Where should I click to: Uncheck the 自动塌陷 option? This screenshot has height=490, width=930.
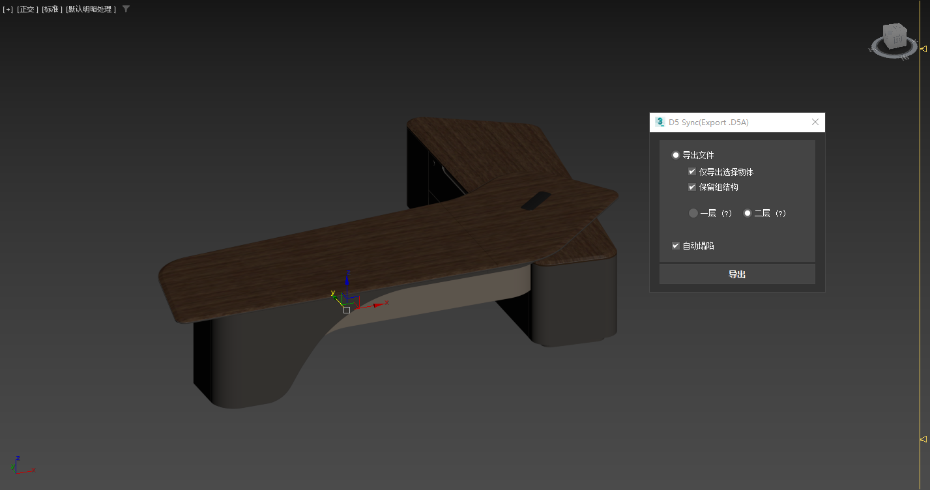(x=676, y=246)
